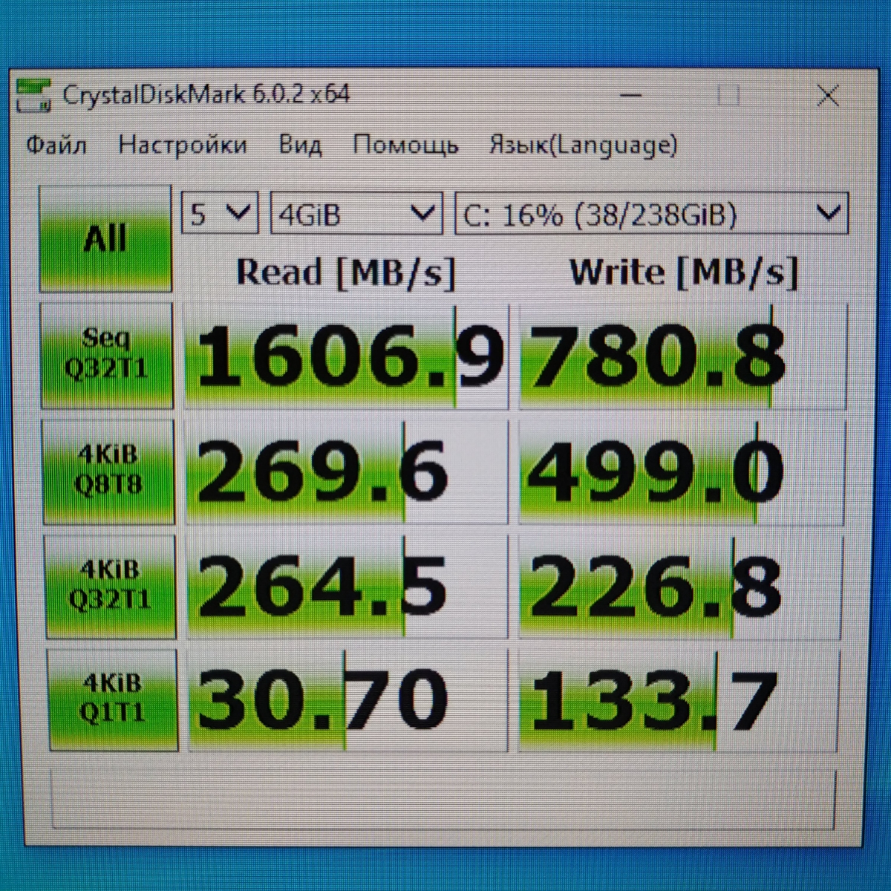Start the 4KiB Q1T1 test

112,699
